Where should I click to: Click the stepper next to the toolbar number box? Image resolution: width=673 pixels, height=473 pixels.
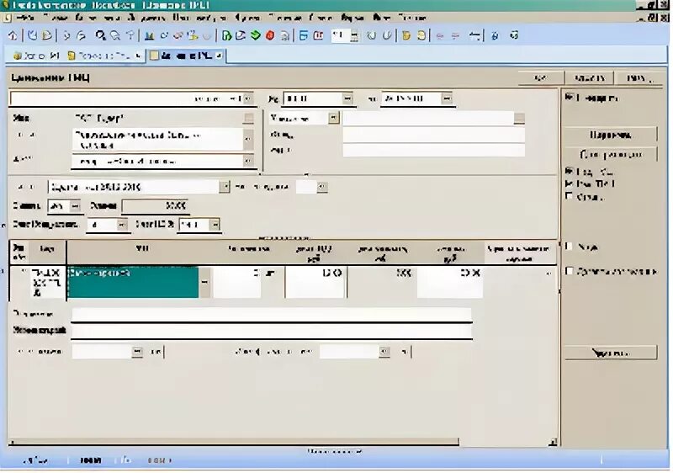[354, 35]
